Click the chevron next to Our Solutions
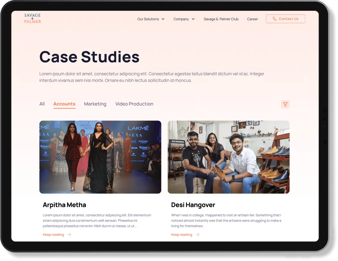Image resolution: width=338 pixels, height=261 pixels. point(163,19)
